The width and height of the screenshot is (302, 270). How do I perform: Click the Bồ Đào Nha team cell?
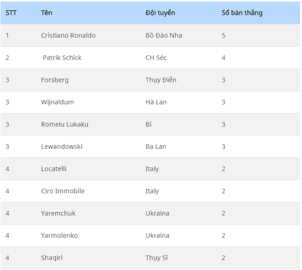(164, 35)
